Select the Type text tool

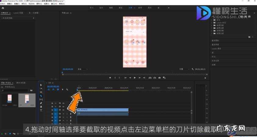click(x=41, y=110)
